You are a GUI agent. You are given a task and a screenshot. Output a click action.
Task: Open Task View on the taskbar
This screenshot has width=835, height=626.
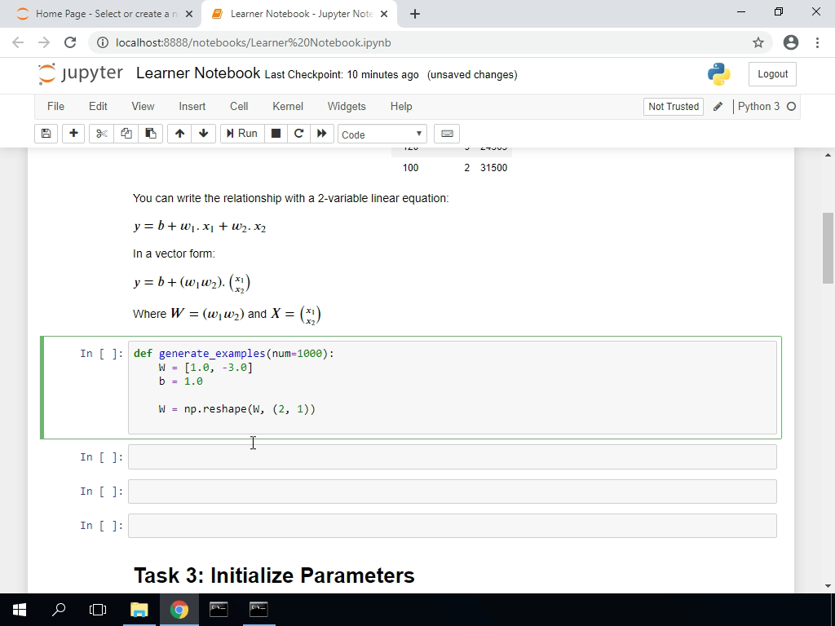tap(98, 610)
